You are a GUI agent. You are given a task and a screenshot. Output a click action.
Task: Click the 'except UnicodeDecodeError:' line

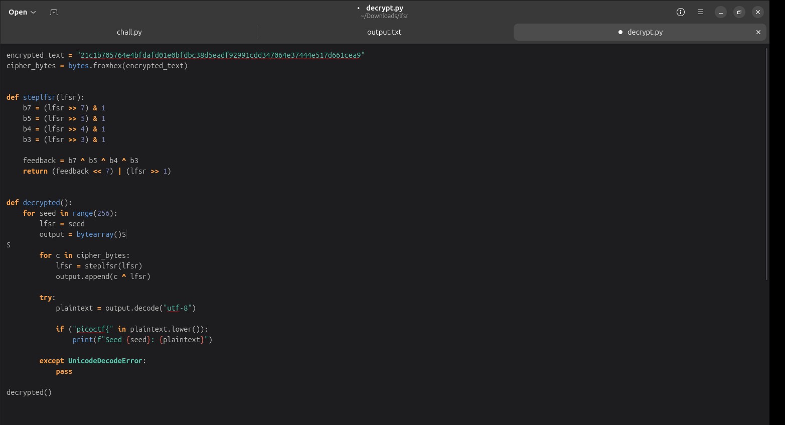tap(93, 361)
